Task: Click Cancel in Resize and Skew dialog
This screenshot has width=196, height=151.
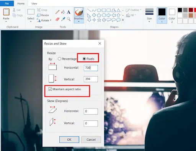Action: tap(91, 140)
